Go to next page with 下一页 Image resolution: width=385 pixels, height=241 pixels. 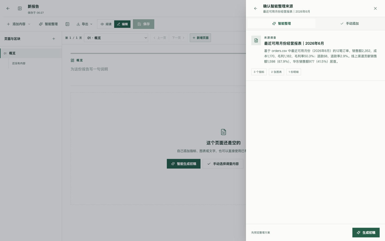[178, 38]
